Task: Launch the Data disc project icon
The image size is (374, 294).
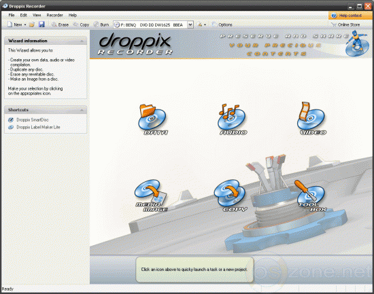Action: pyautogui.click(x=152, y=119)
